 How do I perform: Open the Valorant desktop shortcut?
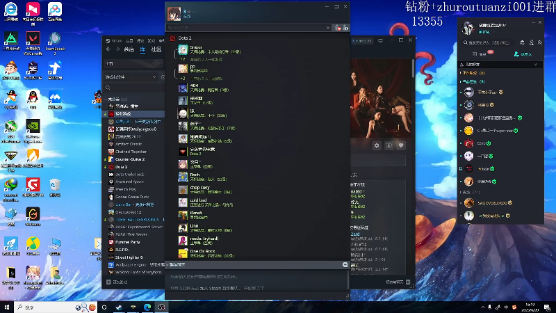tap(33, 44)
